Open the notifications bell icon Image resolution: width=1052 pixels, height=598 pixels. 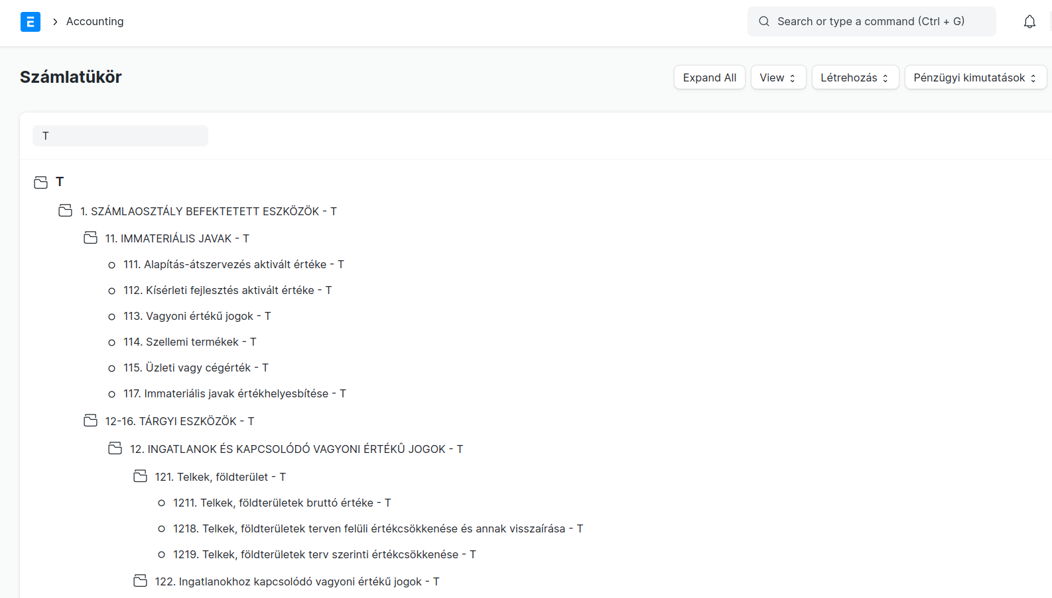coord(1029,22)
